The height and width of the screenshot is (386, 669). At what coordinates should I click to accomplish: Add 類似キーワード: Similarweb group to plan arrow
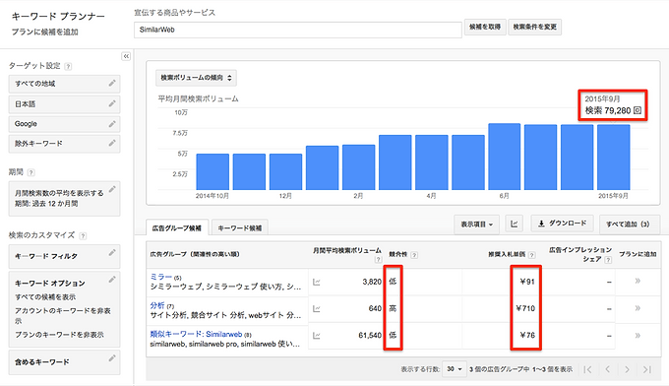click(x=638, y=335)
